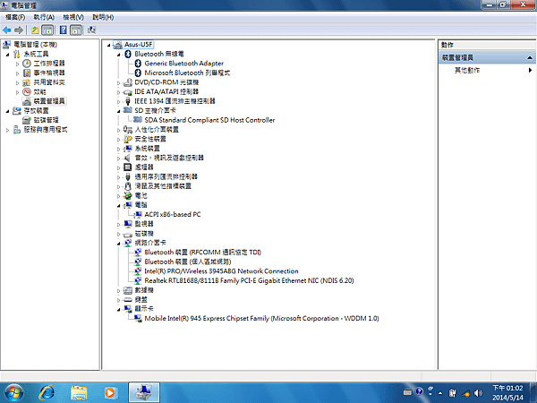Collapse 系統工具 in left tree
The height and width of the screenshot is (403, 537).
7,55
